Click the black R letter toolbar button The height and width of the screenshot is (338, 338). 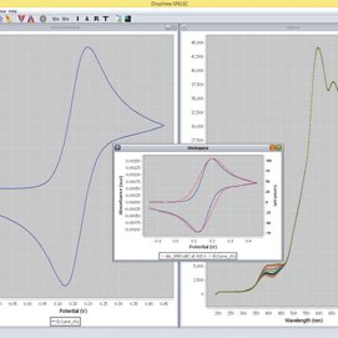(97, 19)
